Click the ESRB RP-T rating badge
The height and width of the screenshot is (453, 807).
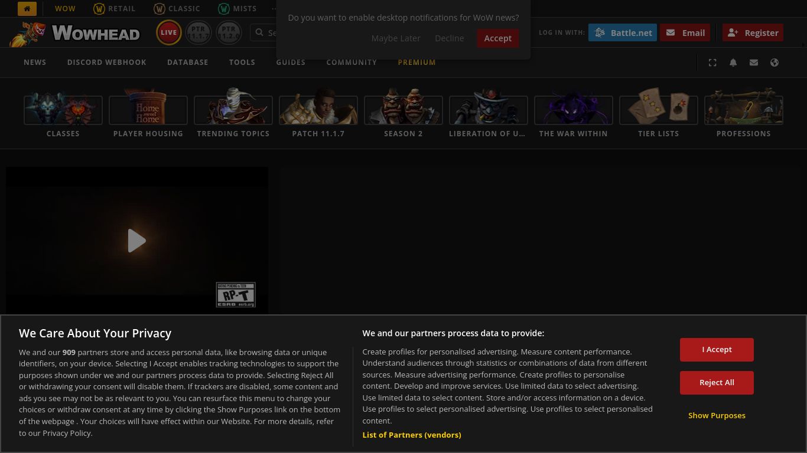[236, 294]
